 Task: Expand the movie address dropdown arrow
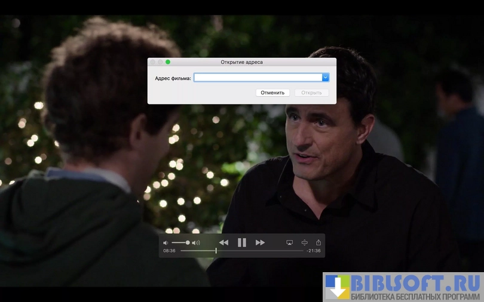326,77
